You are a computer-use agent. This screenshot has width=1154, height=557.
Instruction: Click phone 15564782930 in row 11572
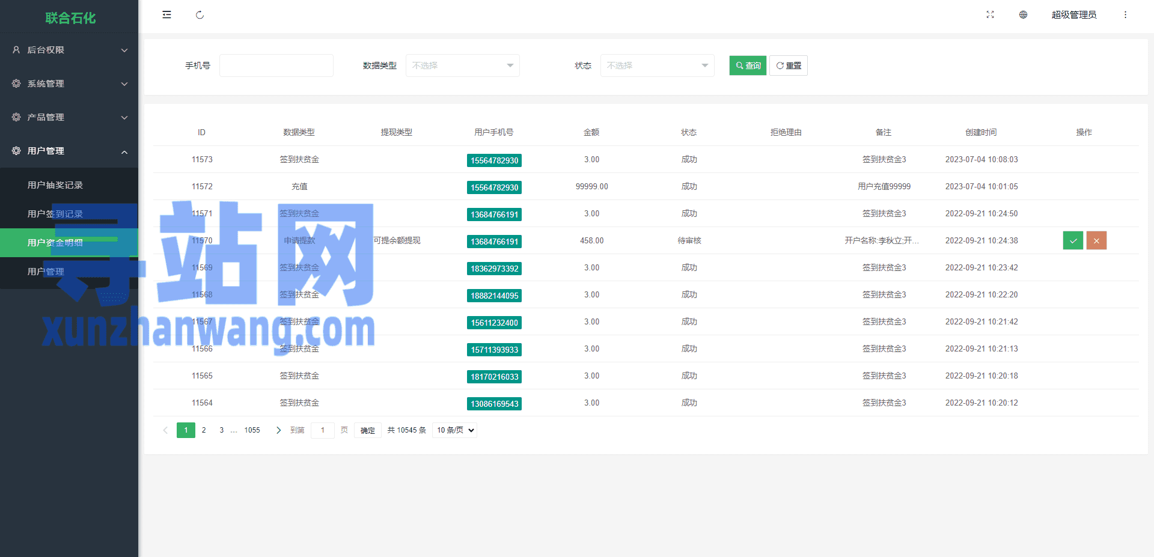click(x=494, y=187)
